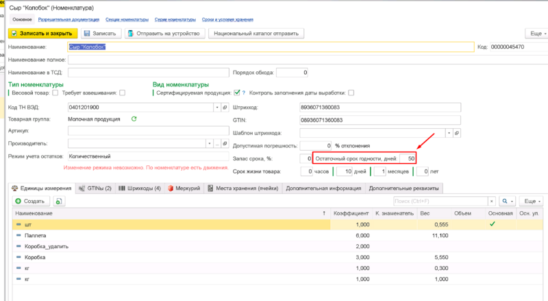Toggle Сертифицируемая продукция checkbox
This screenshot has width=548, height=301.
pos(237,93)
